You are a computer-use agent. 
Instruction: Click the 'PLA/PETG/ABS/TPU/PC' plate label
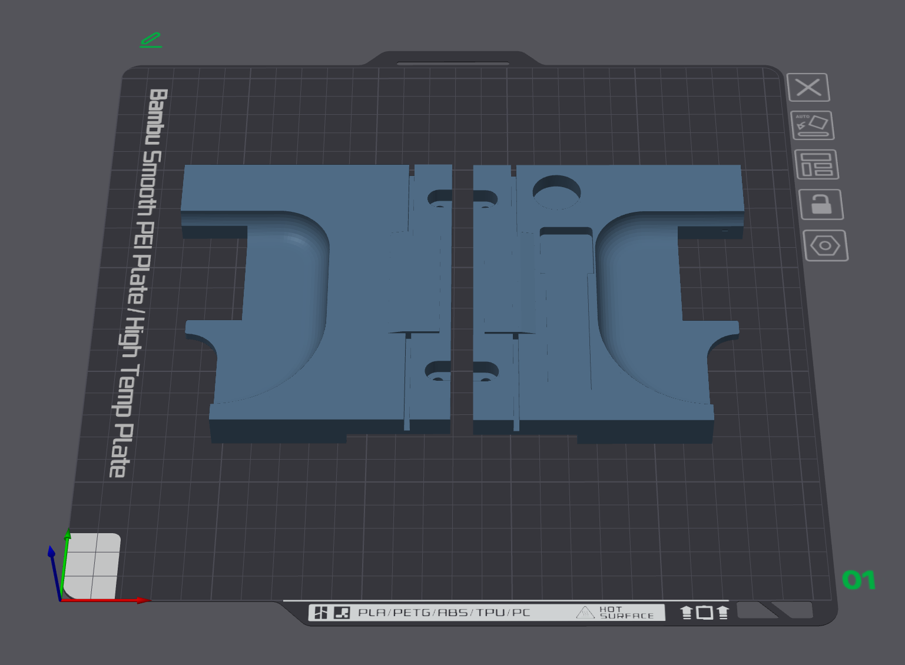pos(444,613)
